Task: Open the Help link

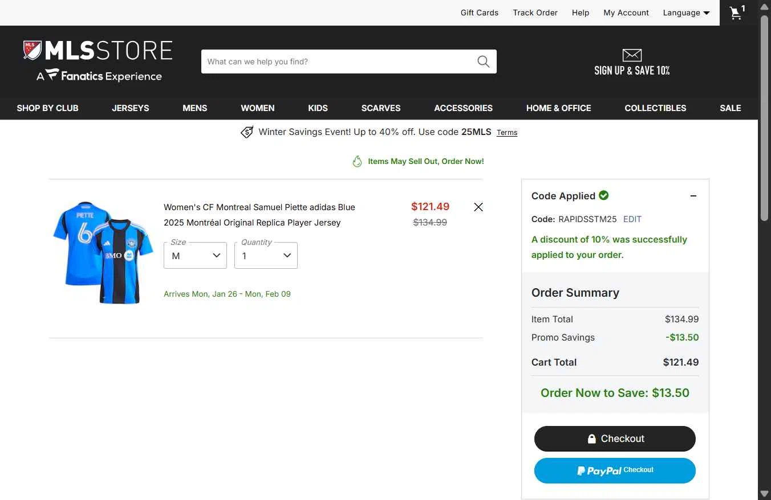Action: pos(581,13)
